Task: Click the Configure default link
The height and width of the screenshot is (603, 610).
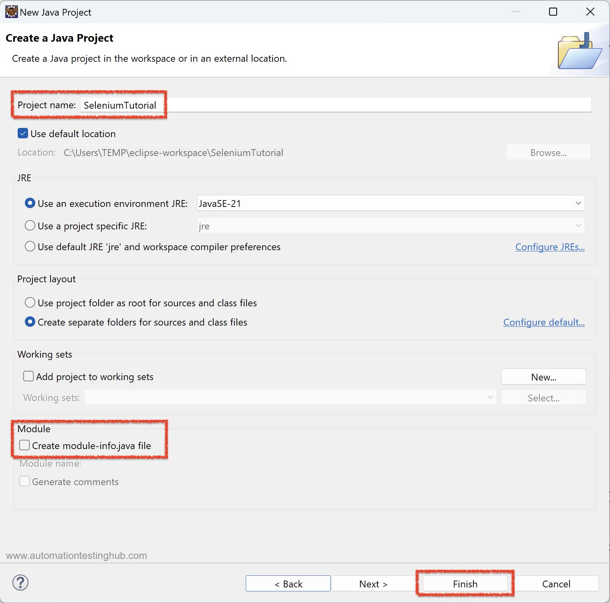Action: point(543,322)
